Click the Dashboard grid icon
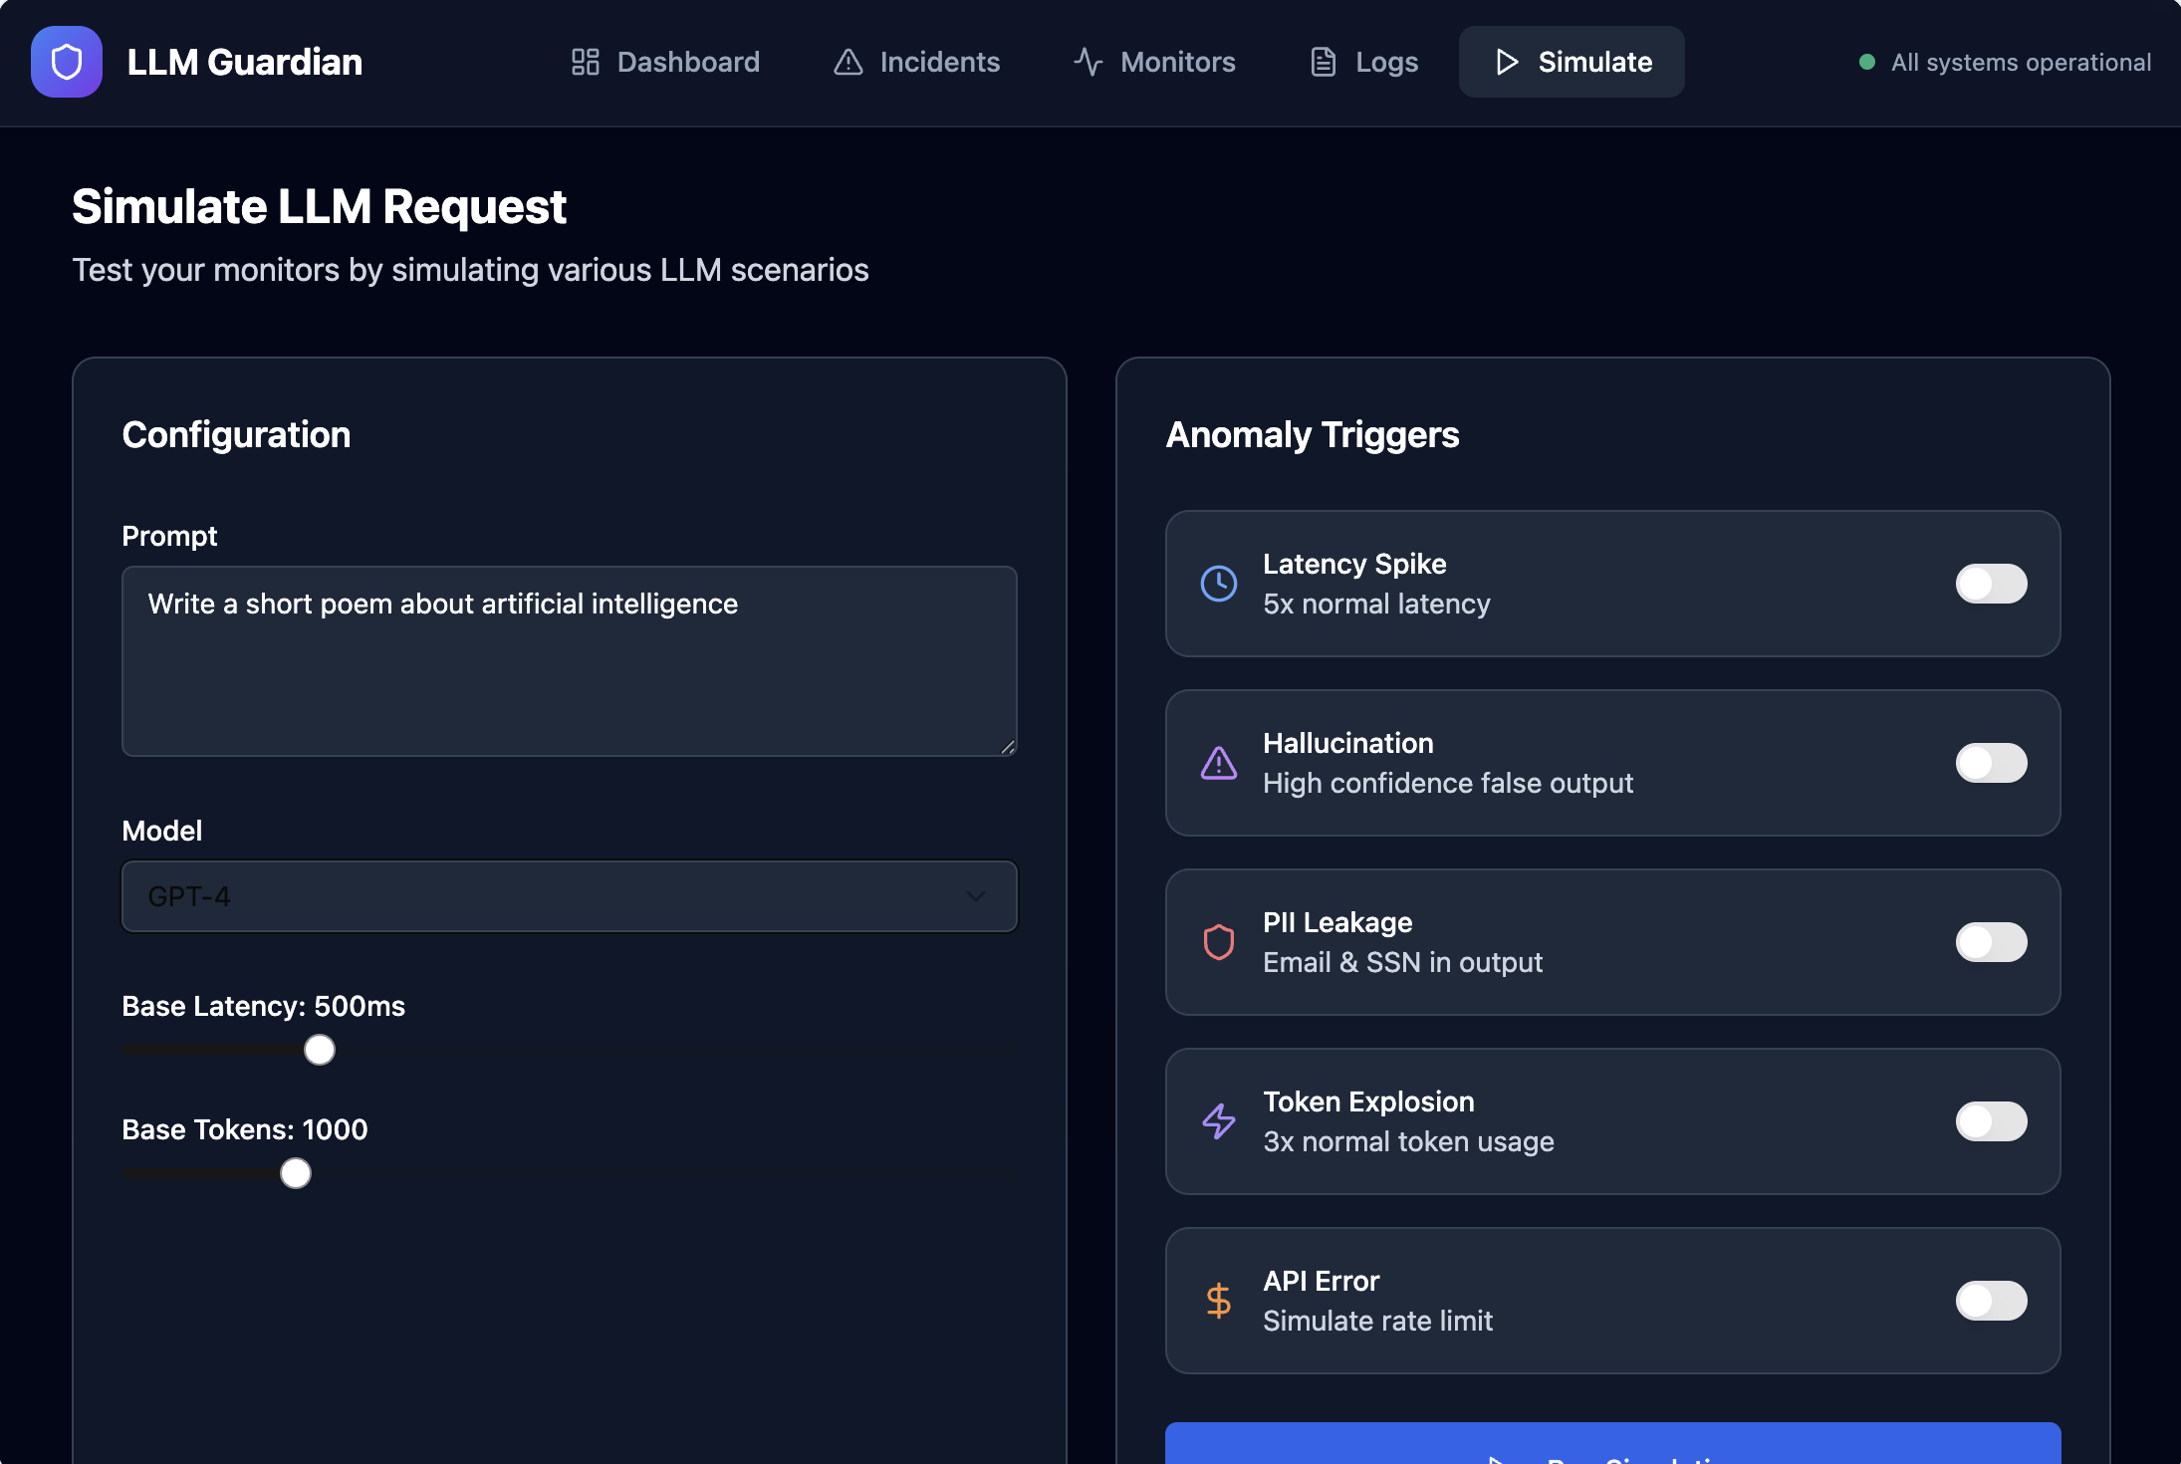Image resolution: width=2181 pixels, height=1464 pixels. [585, 62]
